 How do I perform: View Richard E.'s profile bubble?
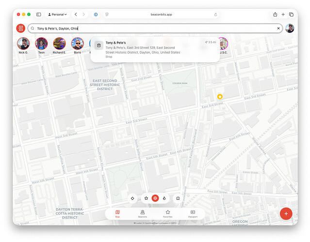59,44
